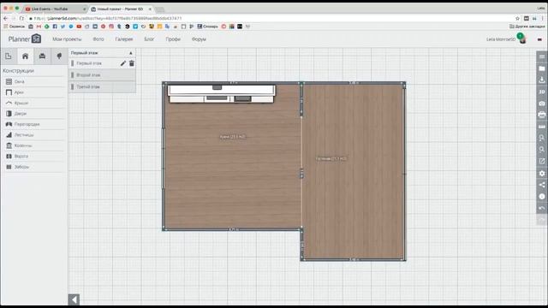The width and height of the screenshot is (548, 308).
Task: Bookmark page with star icon
Action: pos(517,18)
